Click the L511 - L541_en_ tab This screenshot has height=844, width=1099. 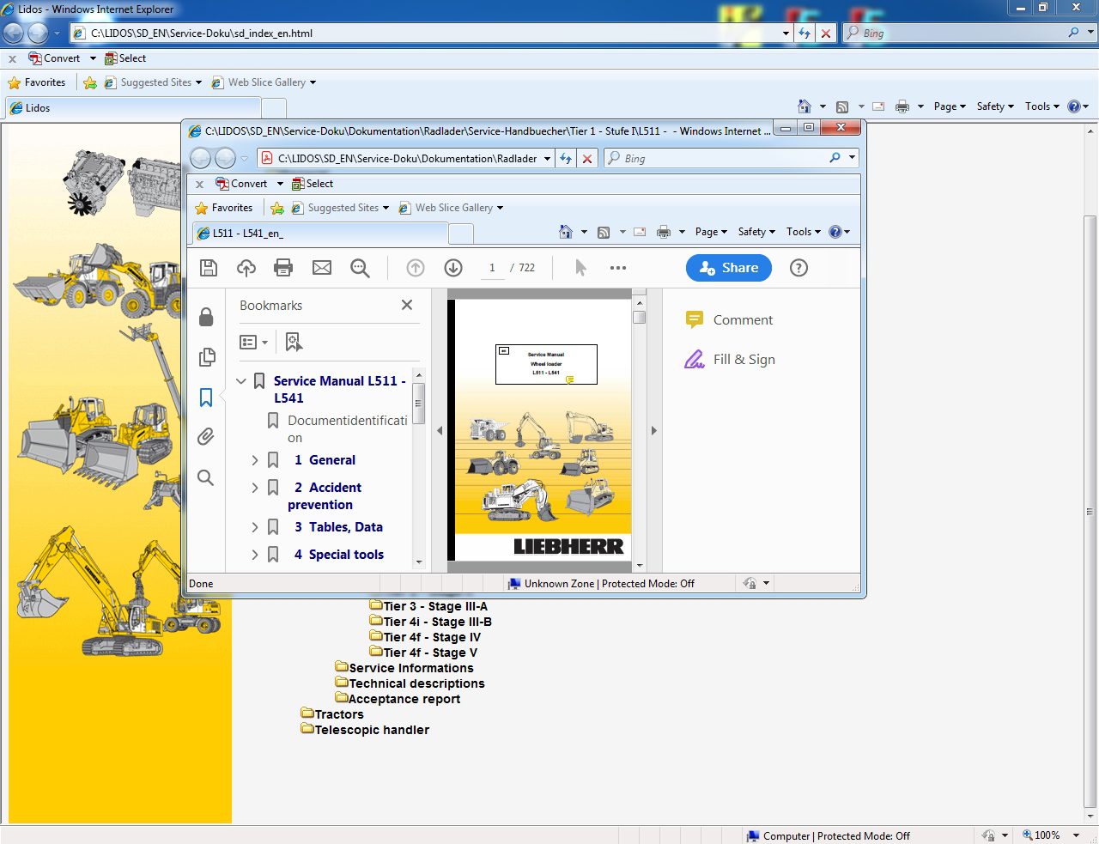[x=321, y=234]
